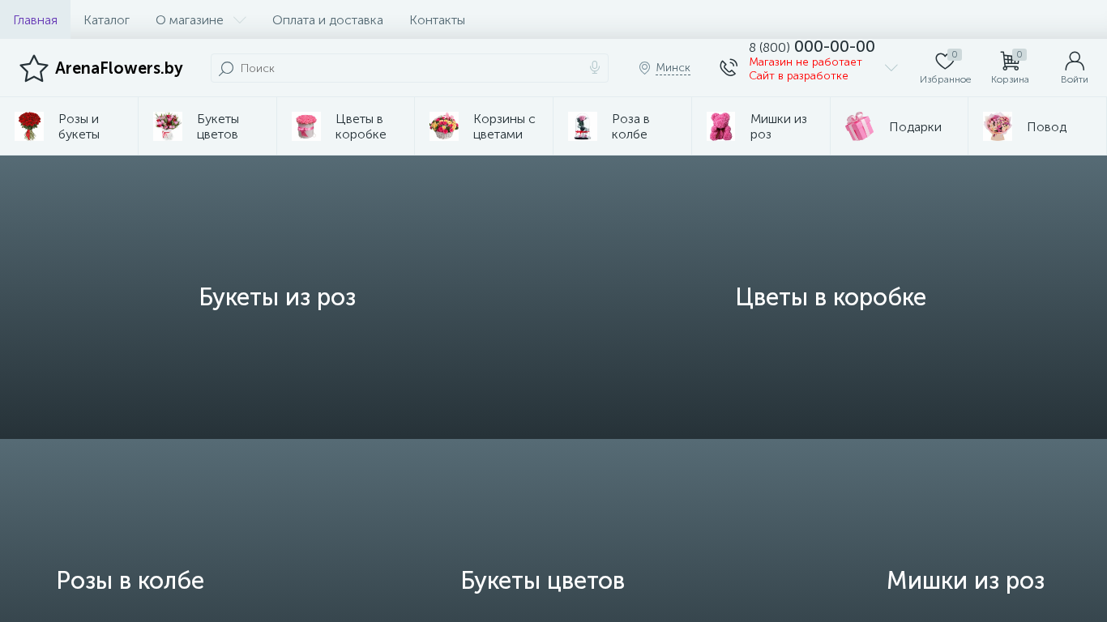Click the Магазин не работает notice text
This screenshot has width=1107, height=622.
point(806,62)
